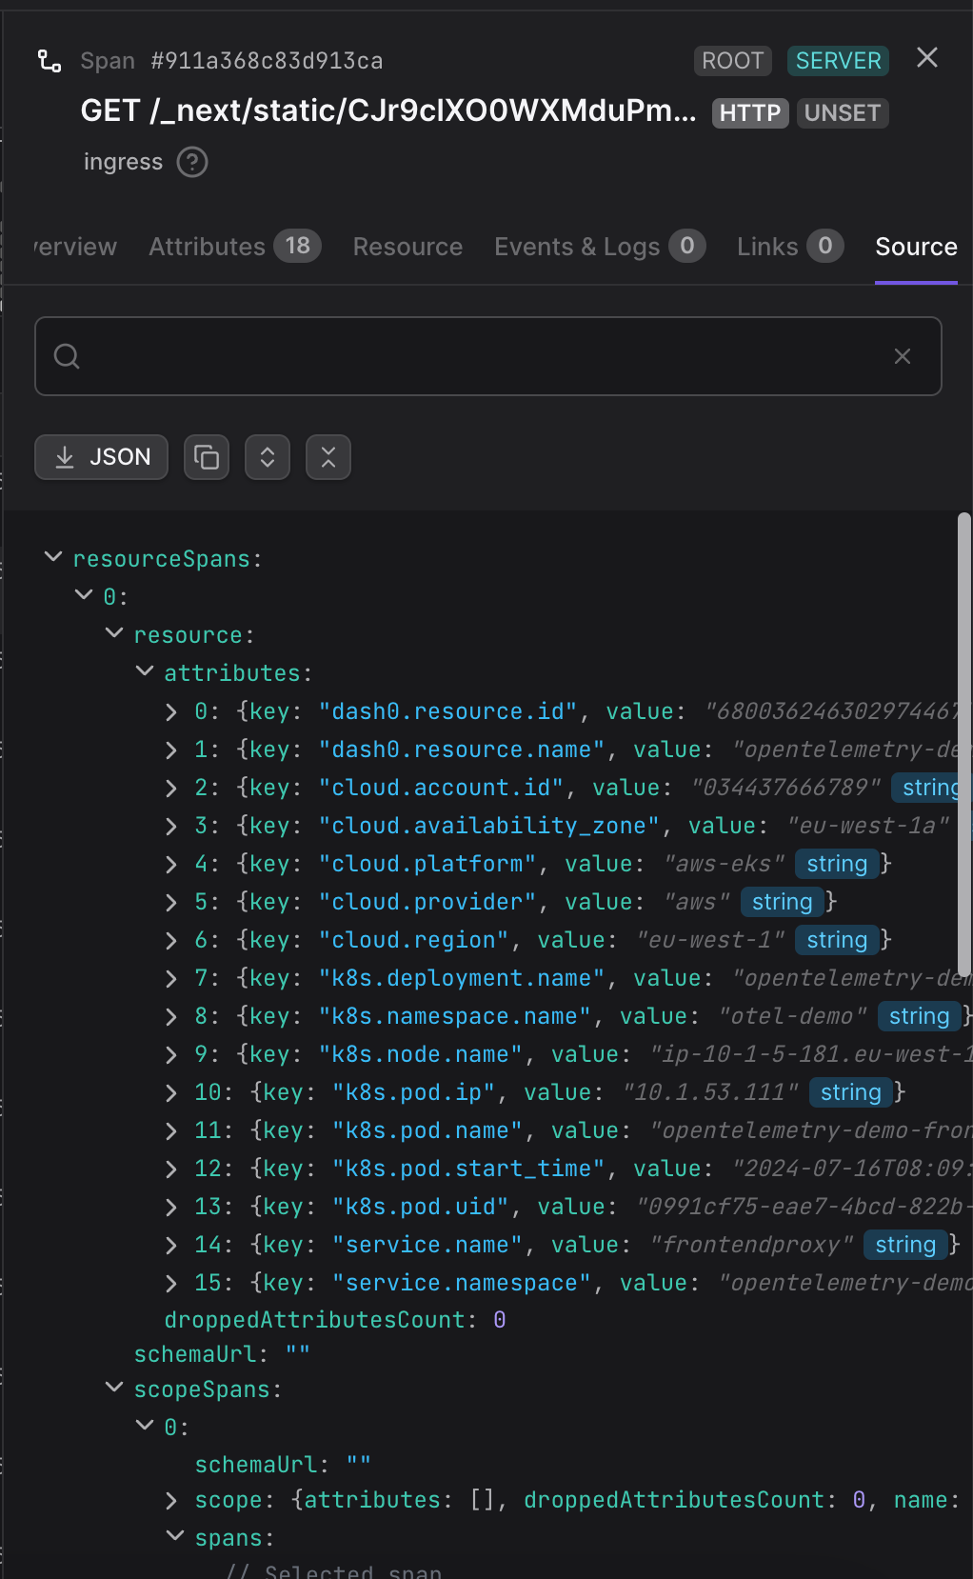Download the source as JSON
Viewport: 973px width, 1579px height.
click(x=102, y=457)
